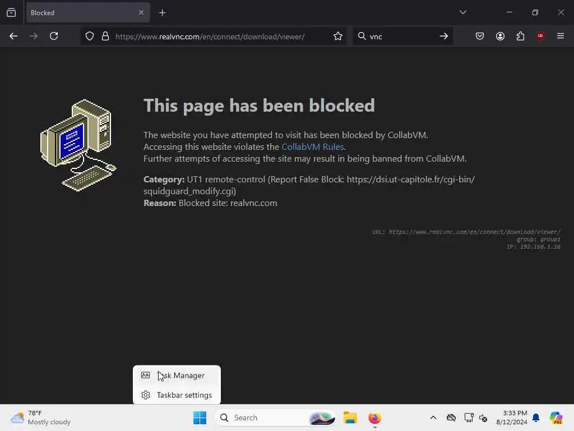Viewport: 574px width, 431px height.
Task: Click the retro computer illustration
Action: pos(78,145)
